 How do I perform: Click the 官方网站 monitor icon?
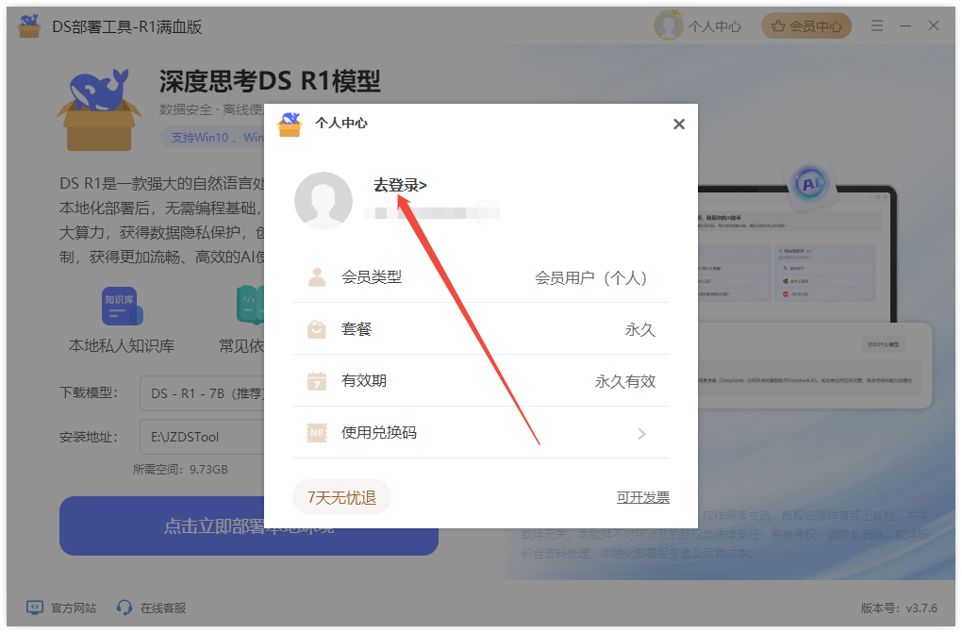(x=35, y=608)
